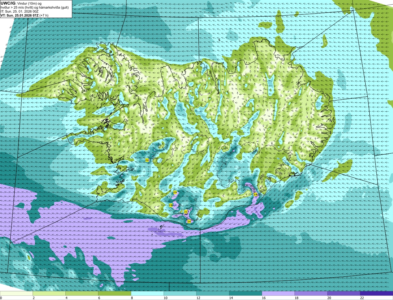This screenshot has width=393, height=300.
Task: Click the scale label '18'
Action: pos(296,298)
